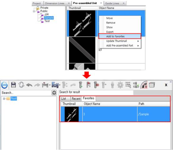Select the Sample folder
This screenshot has height=150, width=173.
pyautogui.click(x=49, y=18)
